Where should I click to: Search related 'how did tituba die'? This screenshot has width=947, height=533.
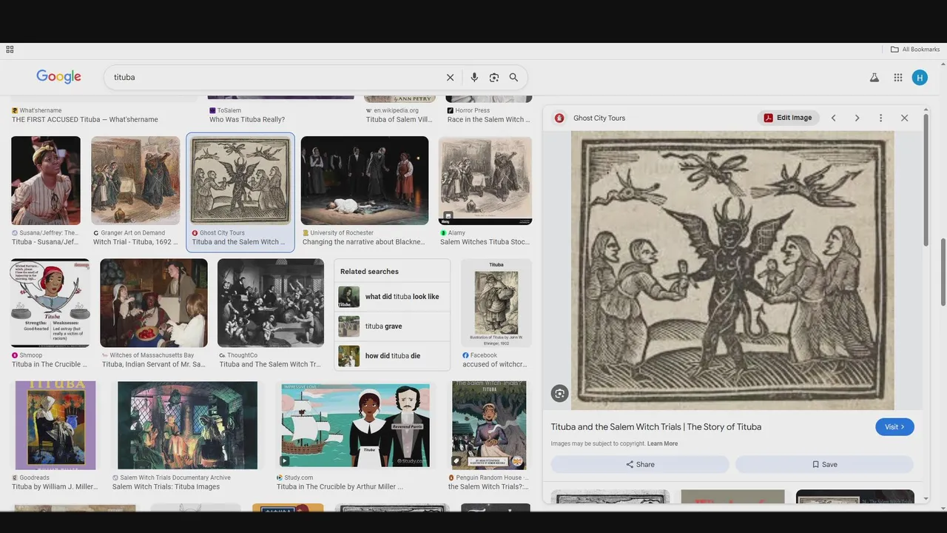click(x=392, y=356)
